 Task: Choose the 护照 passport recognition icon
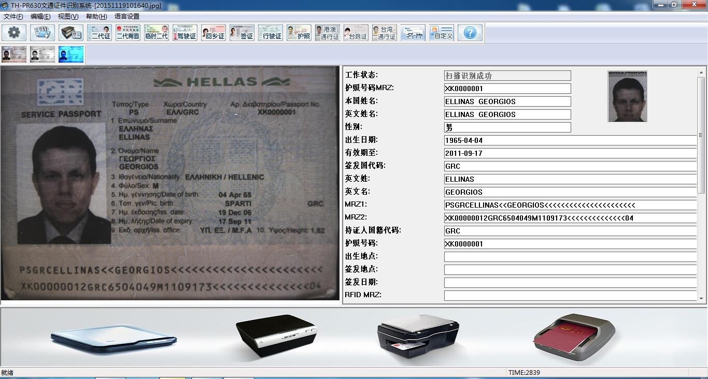299,33
